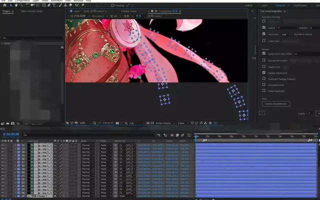320x200 pixels.
Task: Open the Active Camera dropdown
Action: pos(165,123)
